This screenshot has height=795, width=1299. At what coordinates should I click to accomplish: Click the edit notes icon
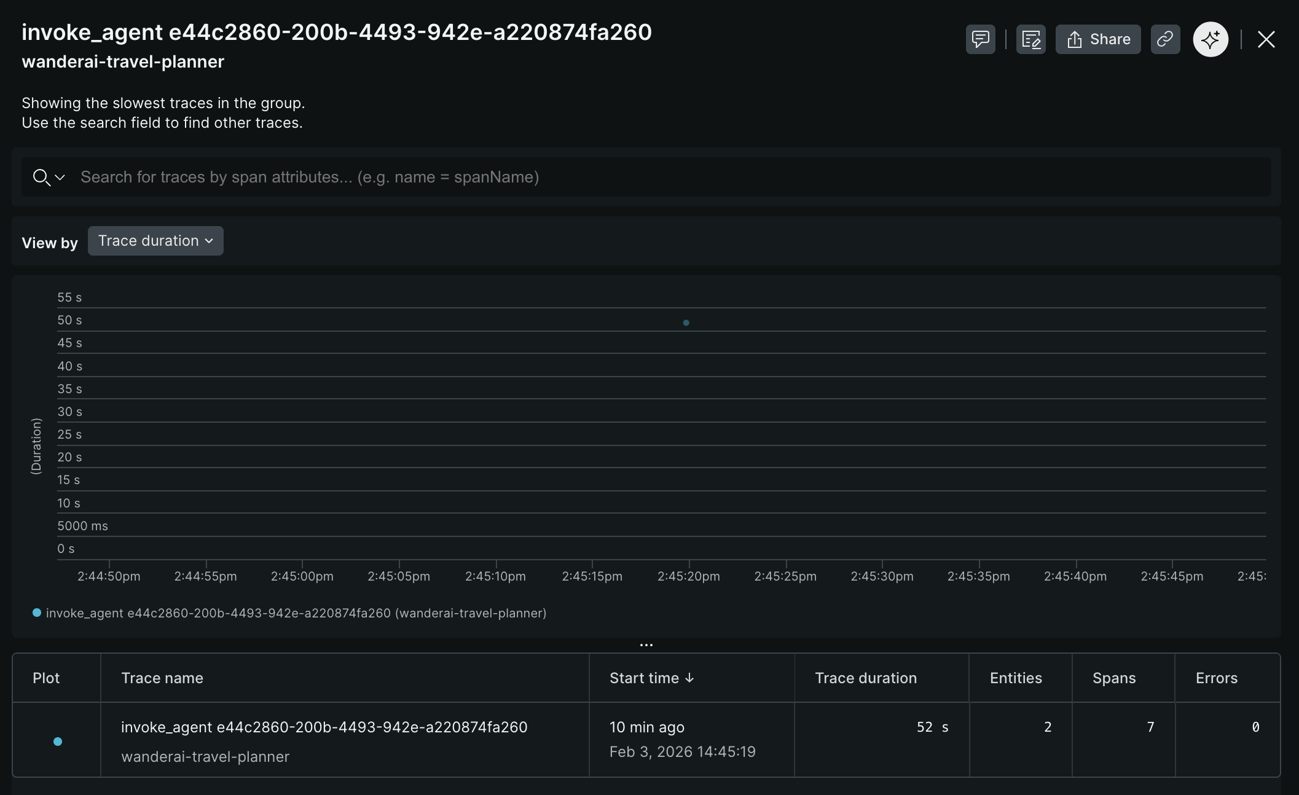point(1030,39)
